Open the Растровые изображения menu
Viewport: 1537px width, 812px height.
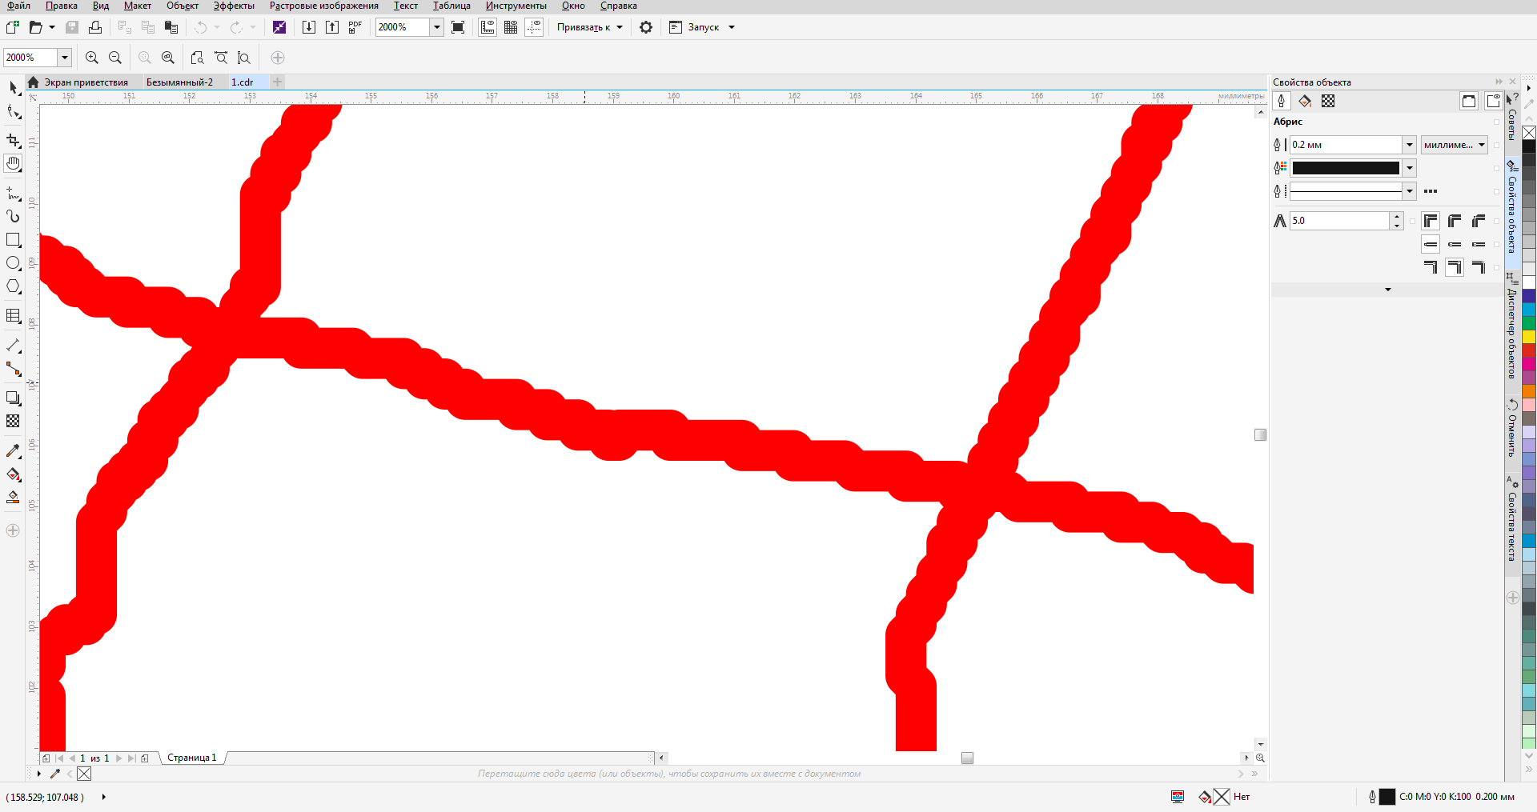(324, 6)
